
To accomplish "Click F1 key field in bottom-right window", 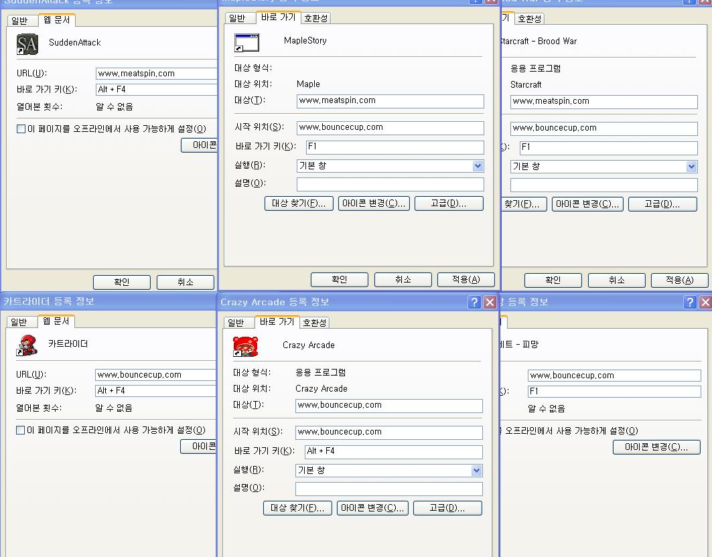I will pos(614,392).
